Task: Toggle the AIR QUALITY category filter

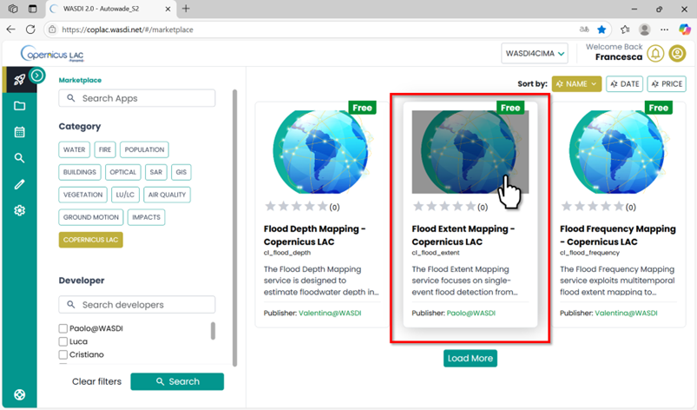Action: (x=168, y=195)
